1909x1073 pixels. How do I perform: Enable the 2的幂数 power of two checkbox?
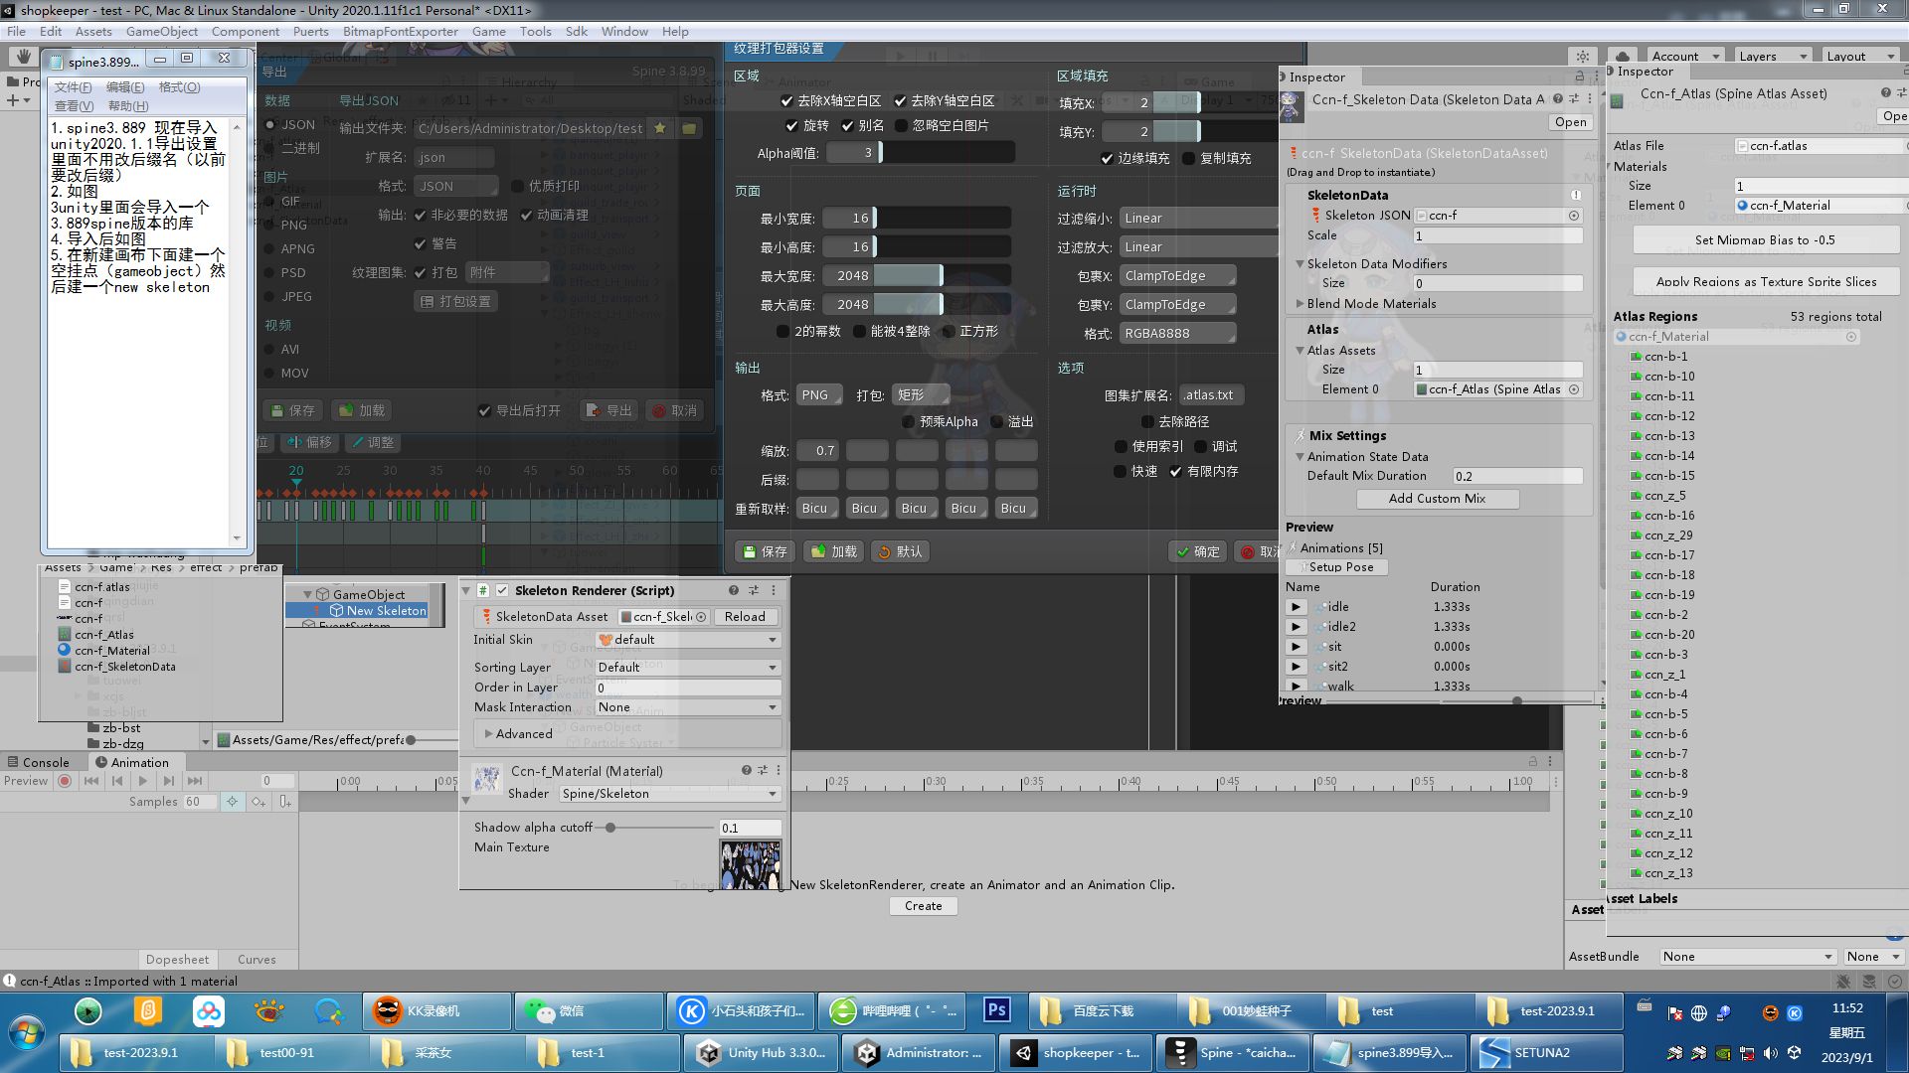point(782,332)
